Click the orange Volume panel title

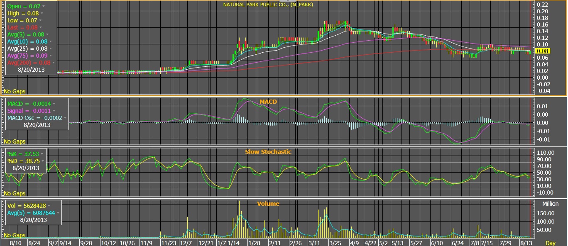tap(268, 204)
